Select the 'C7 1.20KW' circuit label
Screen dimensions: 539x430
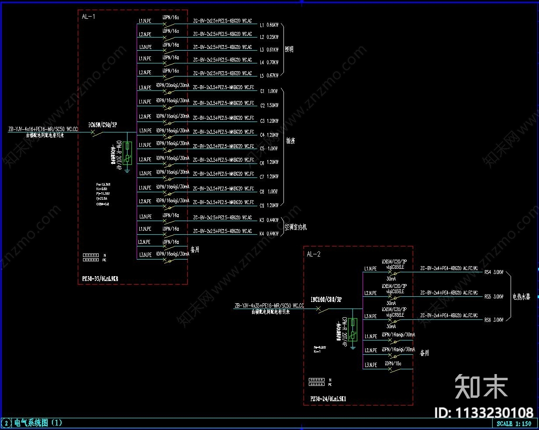point(269,177)
